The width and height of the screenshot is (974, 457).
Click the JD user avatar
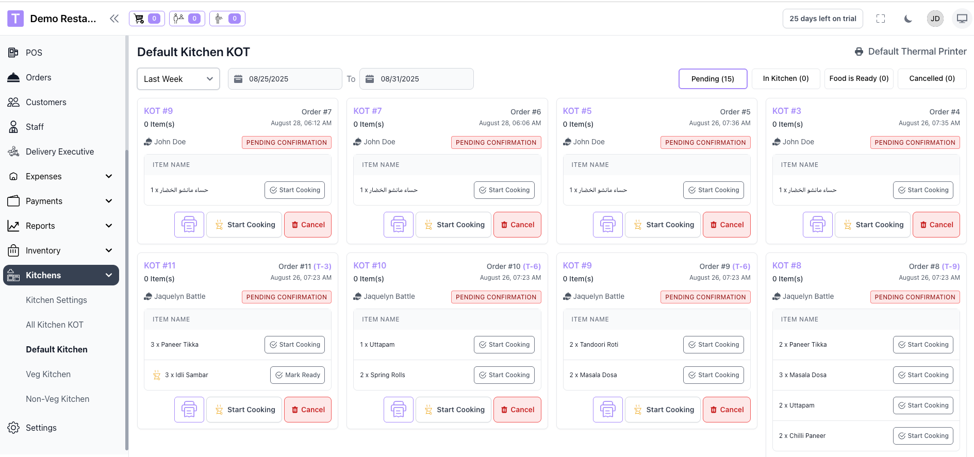coord(935,19)
